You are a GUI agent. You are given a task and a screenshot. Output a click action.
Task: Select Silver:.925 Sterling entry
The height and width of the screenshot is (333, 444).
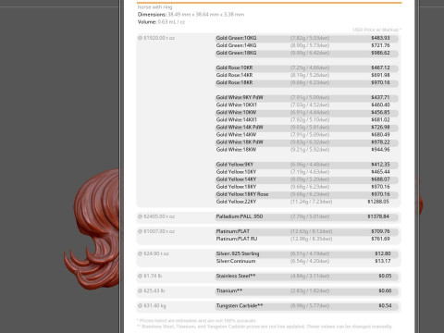[x=238, y=253]
